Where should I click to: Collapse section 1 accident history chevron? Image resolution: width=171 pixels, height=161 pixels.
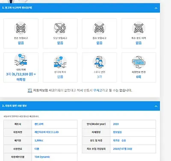[x=156, y=8]
